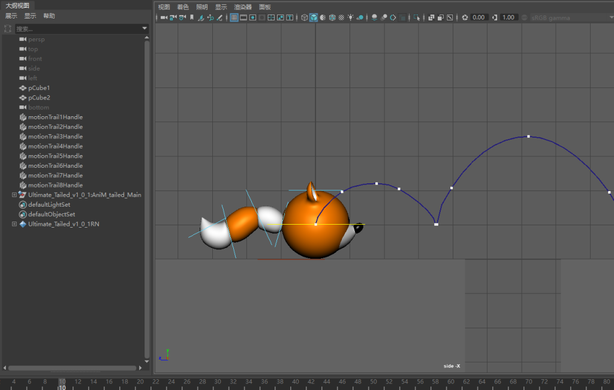Open the sRGB gamma view transform dropdown
The height and width of the screenshot is (390, 614).
click(571, 17)
